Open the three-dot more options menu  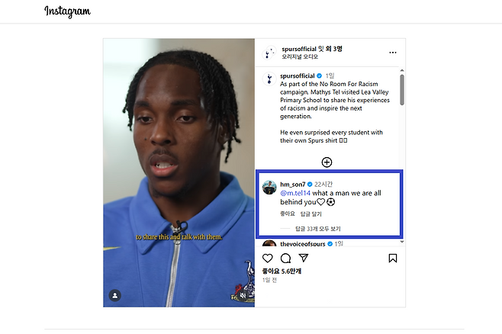pyautogui.click(x=393, y=53)
